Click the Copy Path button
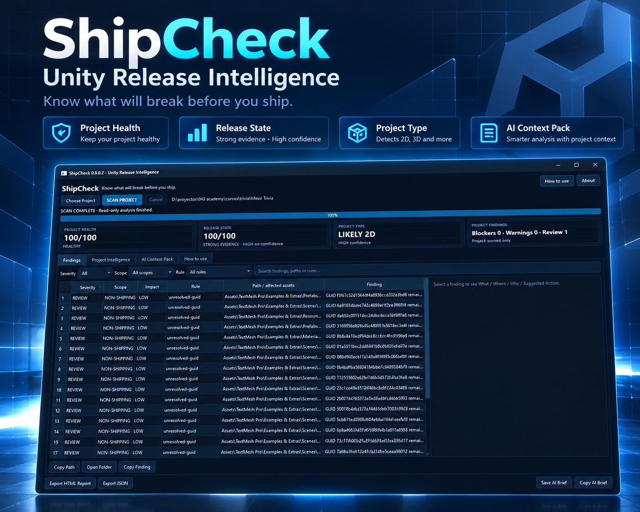Image resolution: width=640 pixels, height=512 pixels. pyautogui.click(x=64, y=467)
